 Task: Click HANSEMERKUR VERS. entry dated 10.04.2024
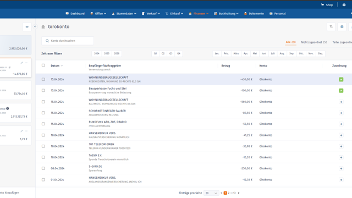(194, 135)
